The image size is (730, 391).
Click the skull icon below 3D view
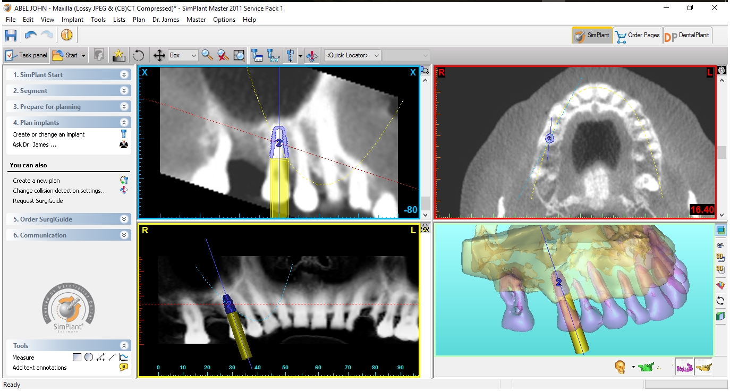[x=620, y=367]
